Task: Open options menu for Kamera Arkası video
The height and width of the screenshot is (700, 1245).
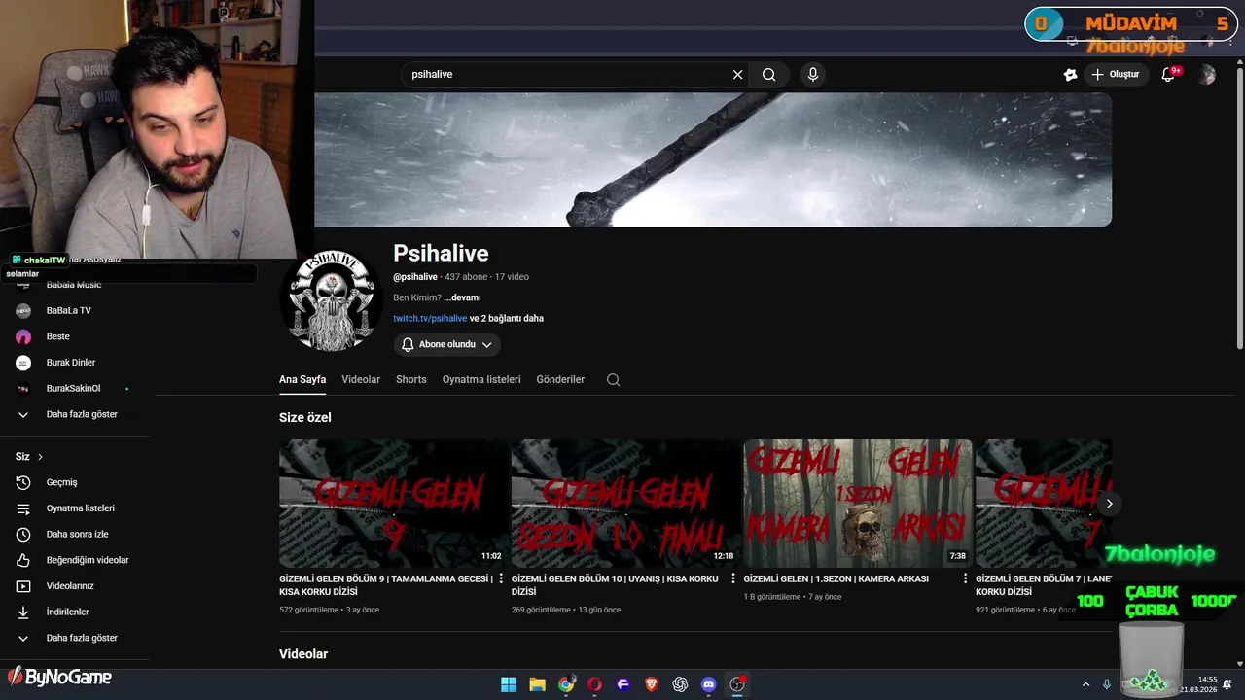Action: point(966,578)
